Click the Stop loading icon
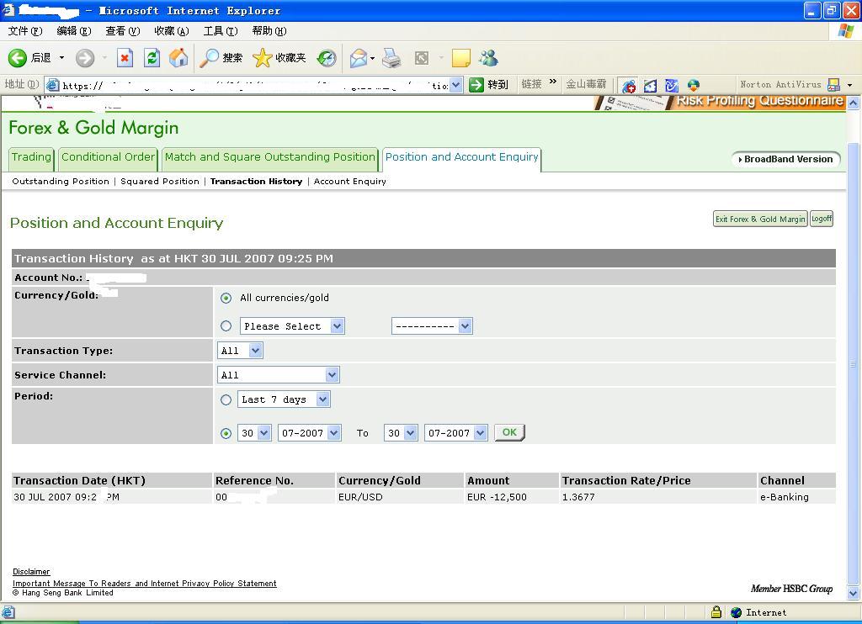This screenshot has width=862, height=624. [125, 58]
